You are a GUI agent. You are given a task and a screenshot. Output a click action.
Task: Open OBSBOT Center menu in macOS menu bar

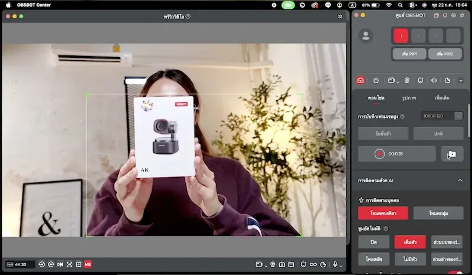click(34, 5)
